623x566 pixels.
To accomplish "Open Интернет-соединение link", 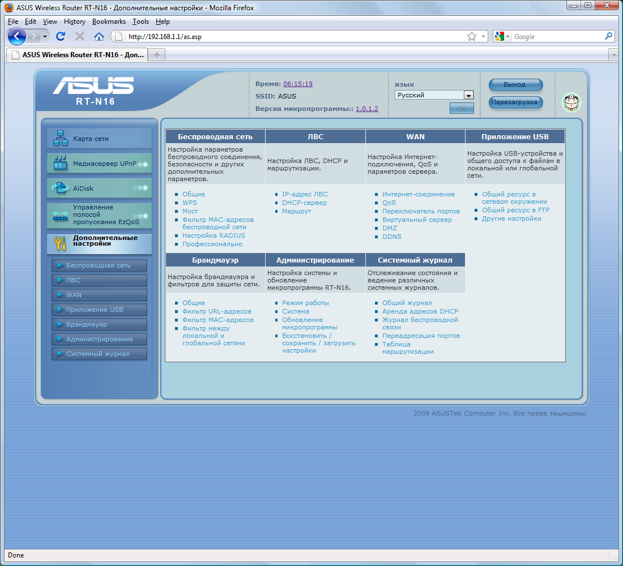I will pyautogui.click(x=419, y=194).
